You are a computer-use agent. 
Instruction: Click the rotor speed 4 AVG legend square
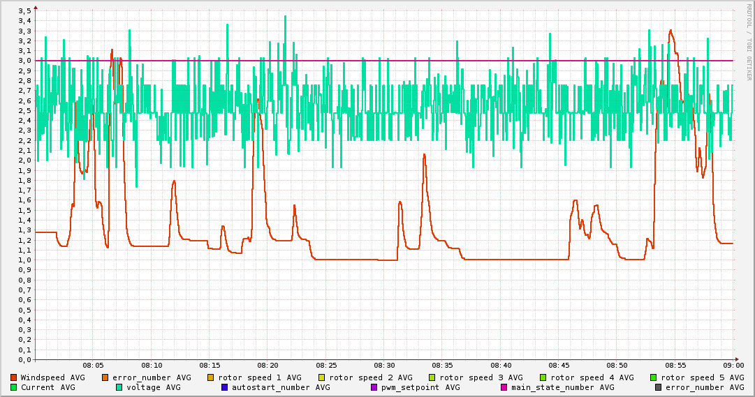tap(543, 377)
